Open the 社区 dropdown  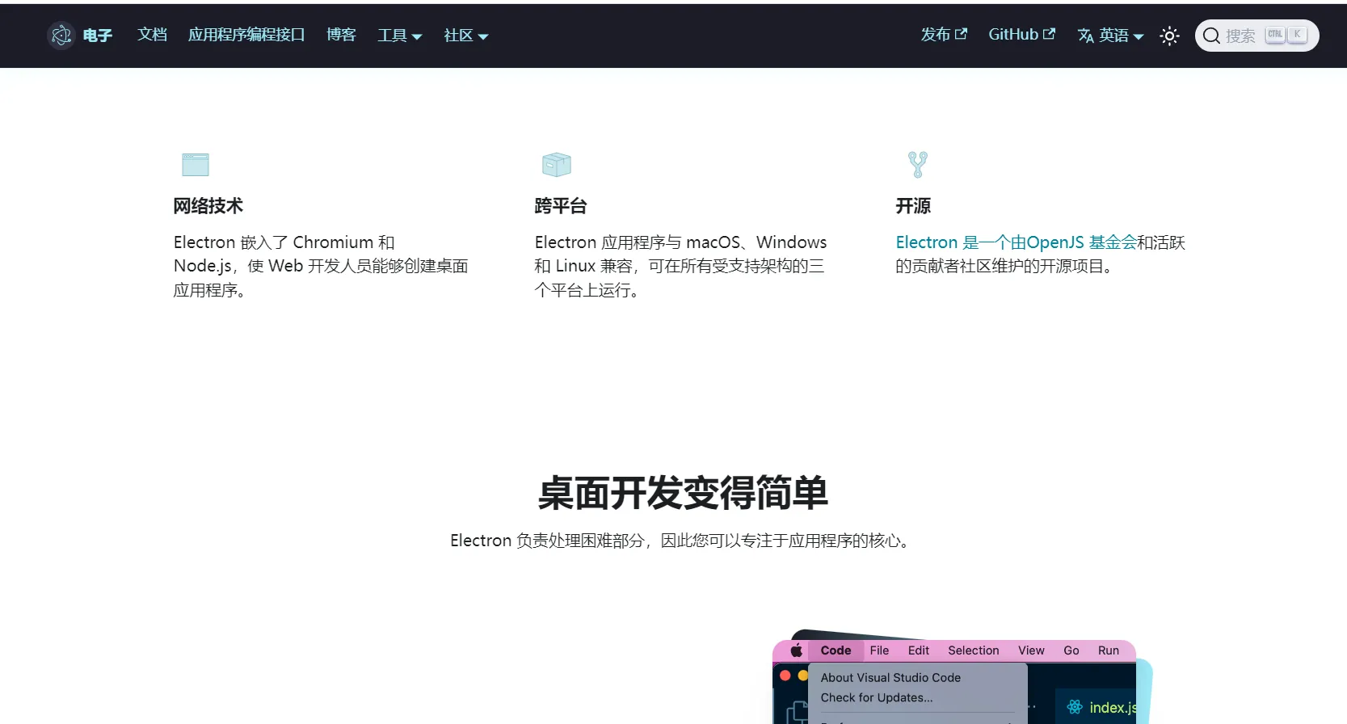coord(465,36)
